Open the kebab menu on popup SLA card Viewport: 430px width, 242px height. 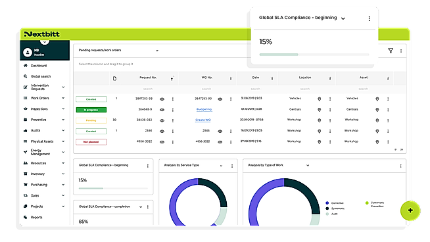coord(369,18)
